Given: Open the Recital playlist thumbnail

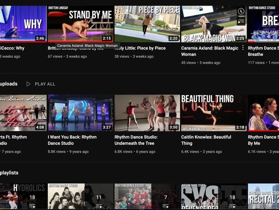Looking at the screenshot, I should point(263,196).
